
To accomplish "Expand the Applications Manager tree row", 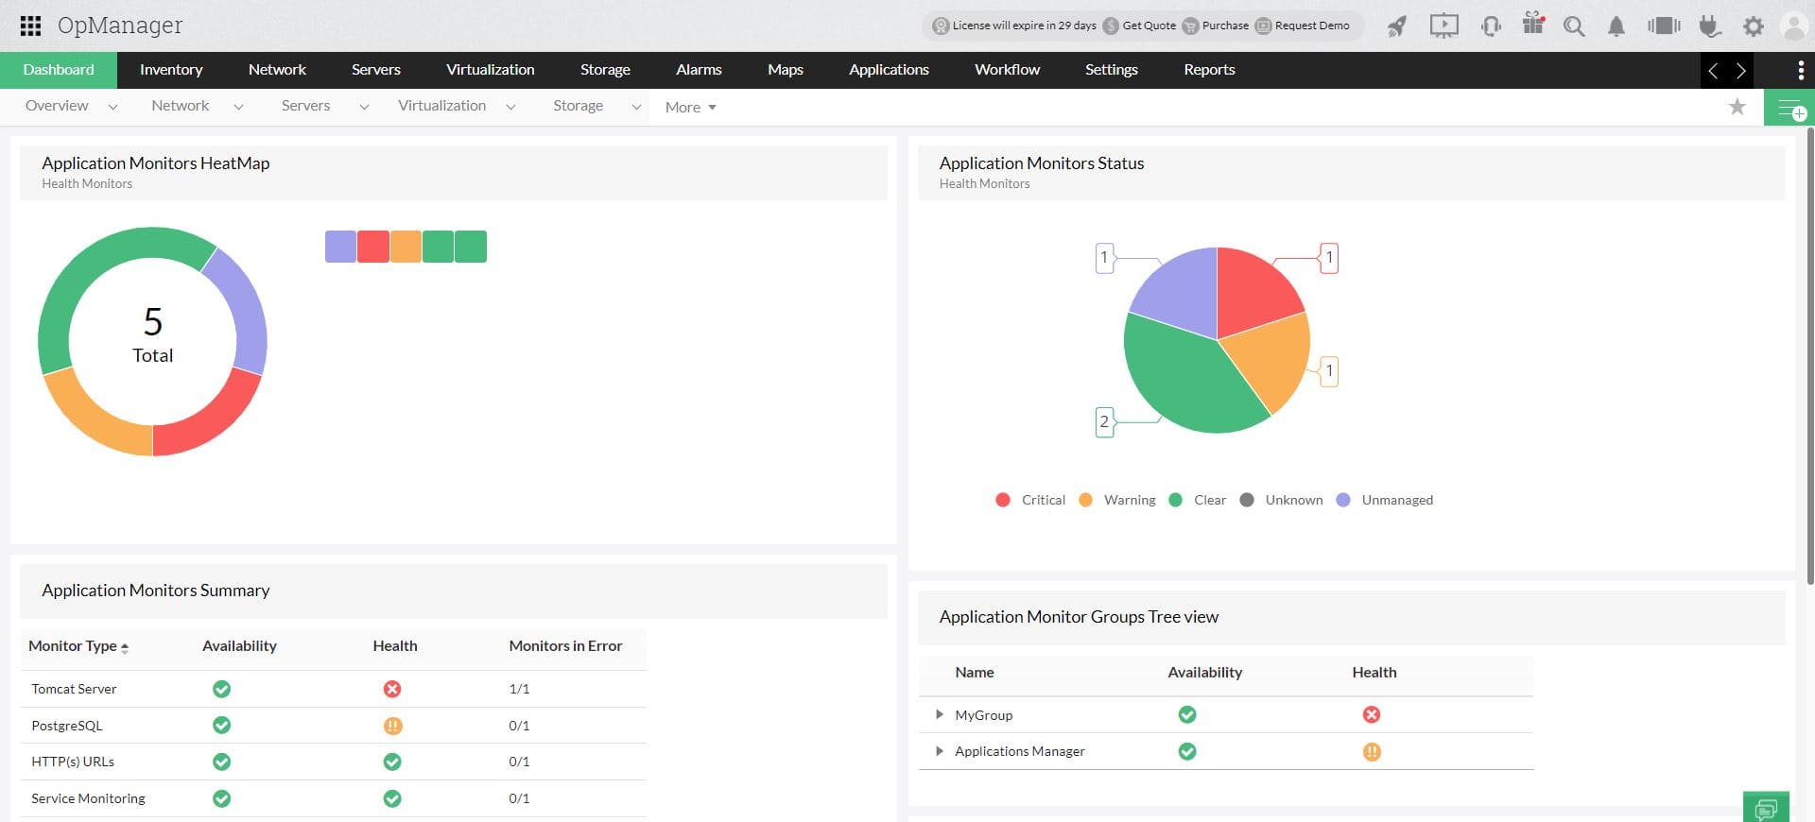I will click(x=939, y=751).
